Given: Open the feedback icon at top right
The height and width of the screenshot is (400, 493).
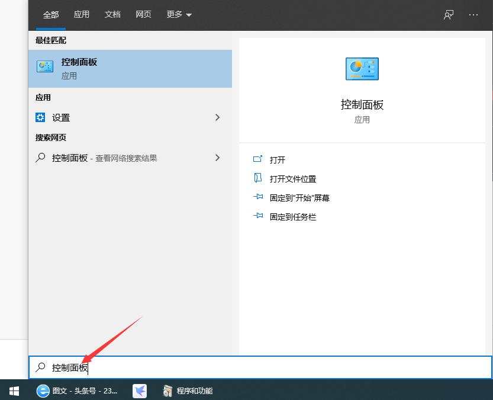Looking at the screenshot, I should (x=448, y=15).
